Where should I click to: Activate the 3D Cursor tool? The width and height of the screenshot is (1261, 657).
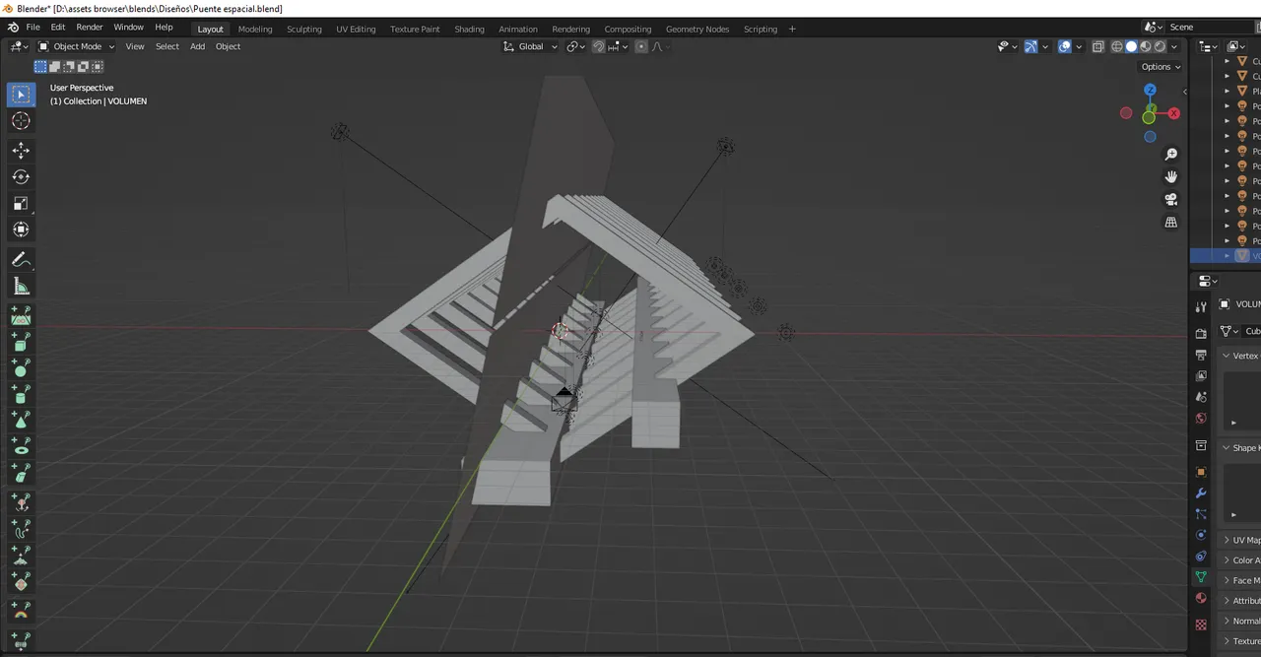coord(21,121)
